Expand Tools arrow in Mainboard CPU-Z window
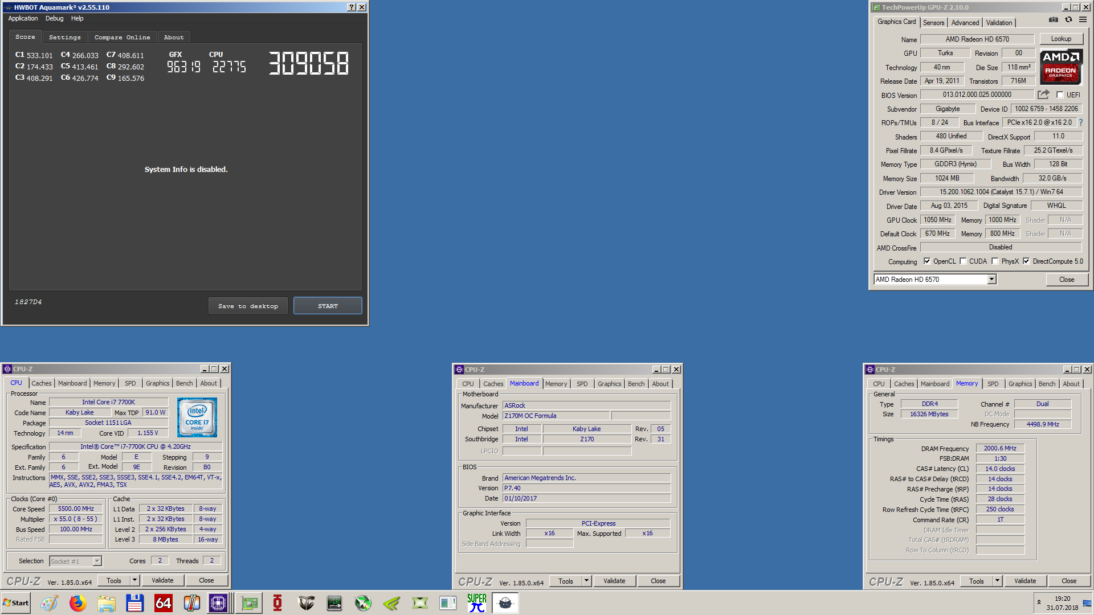 586,581
